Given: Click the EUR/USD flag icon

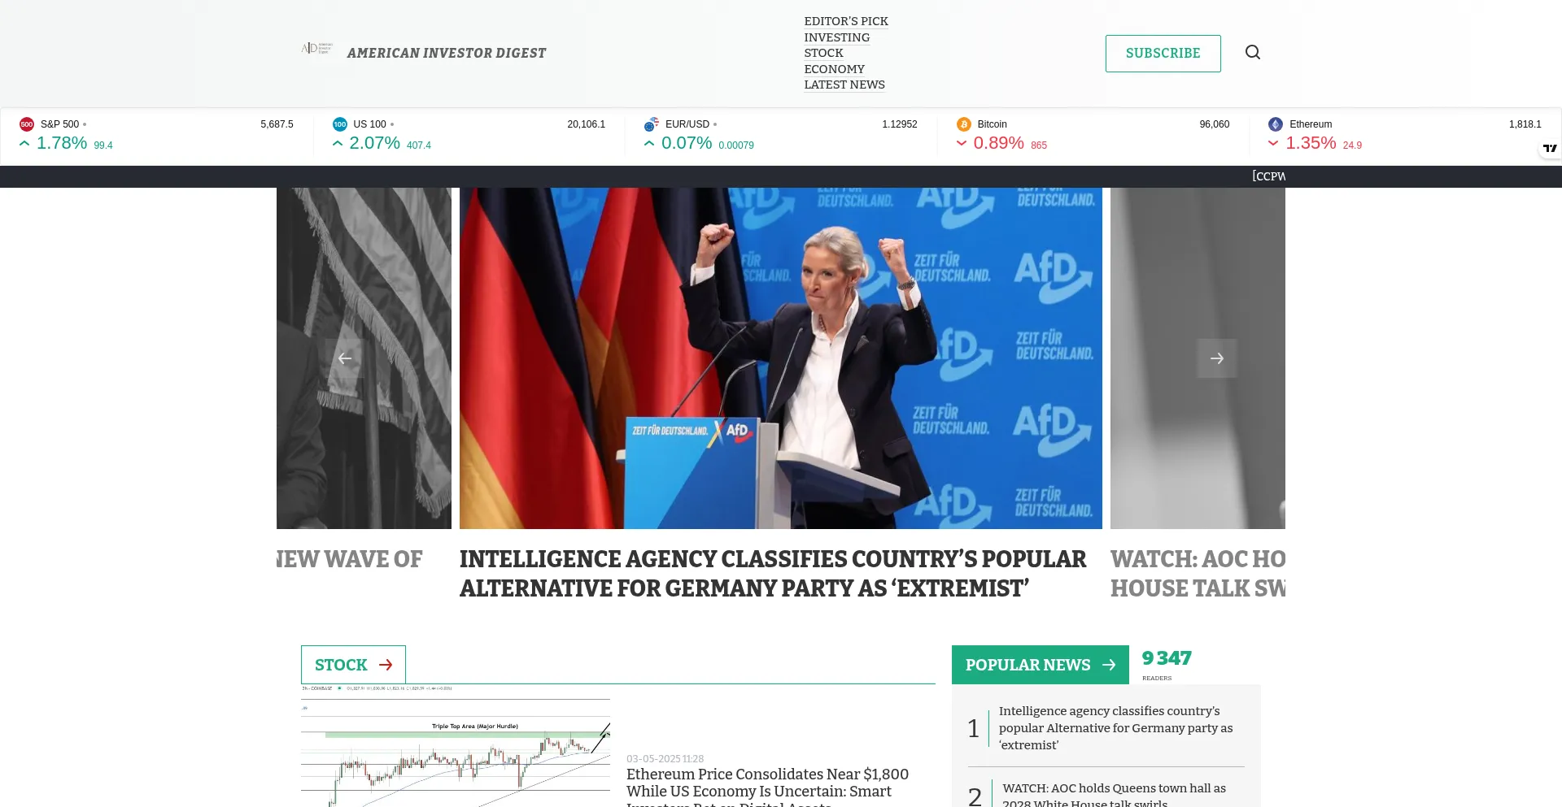Looking at the screenshot, I should click(x=651, y=124).
